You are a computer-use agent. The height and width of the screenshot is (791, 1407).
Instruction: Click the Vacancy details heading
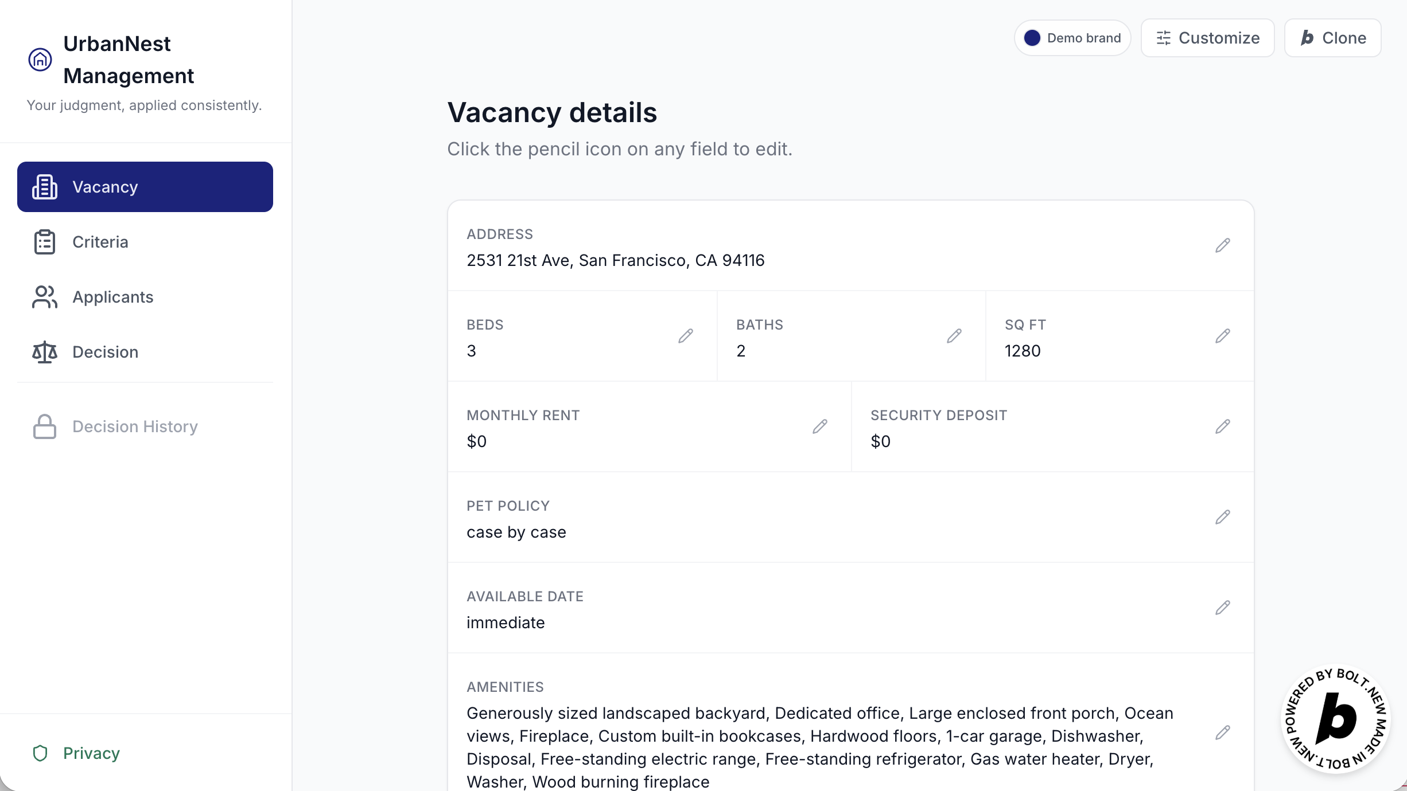pyautogui.click(x=552, y=112)
